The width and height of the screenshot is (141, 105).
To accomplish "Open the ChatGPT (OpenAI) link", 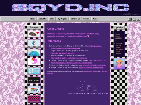I will tap(104, 72).
